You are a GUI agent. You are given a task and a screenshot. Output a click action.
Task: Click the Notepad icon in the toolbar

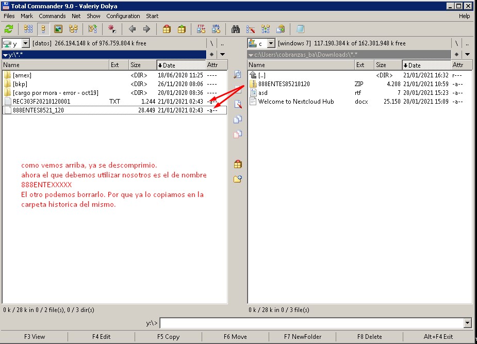coord(300,29)
